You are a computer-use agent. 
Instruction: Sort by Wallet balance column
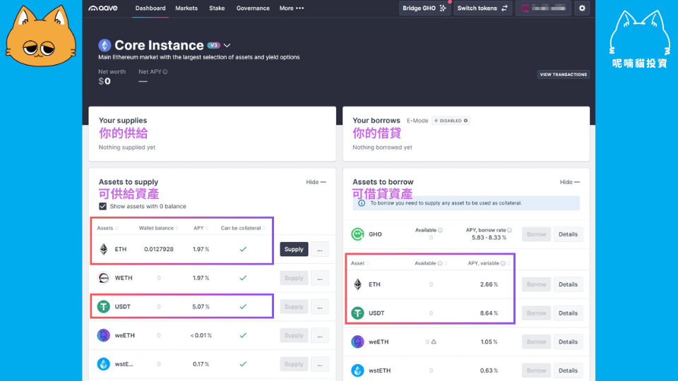tap(158, 228)
